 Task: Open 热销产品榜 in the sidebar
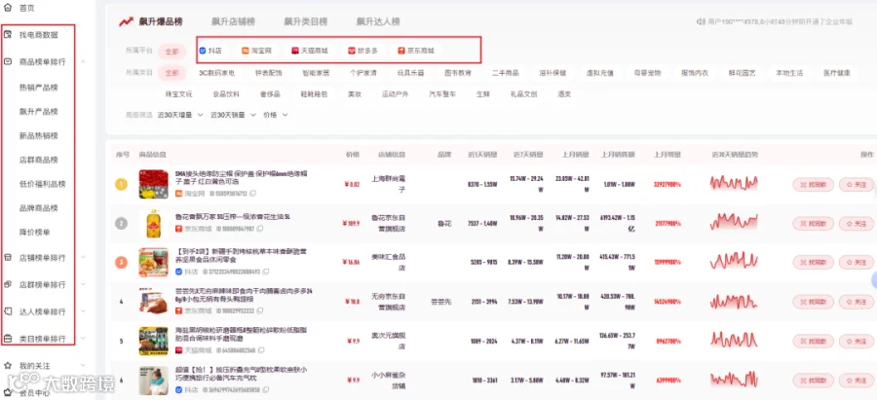[39, 88]
